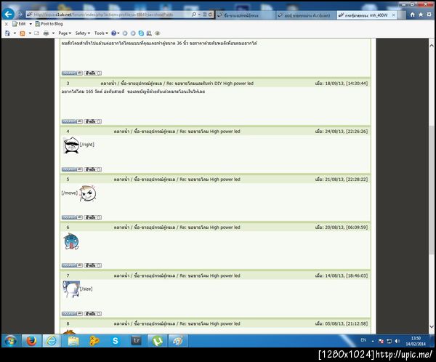
Task: Click the volume speaker icon in system tray
Action: tap(397, 341)
